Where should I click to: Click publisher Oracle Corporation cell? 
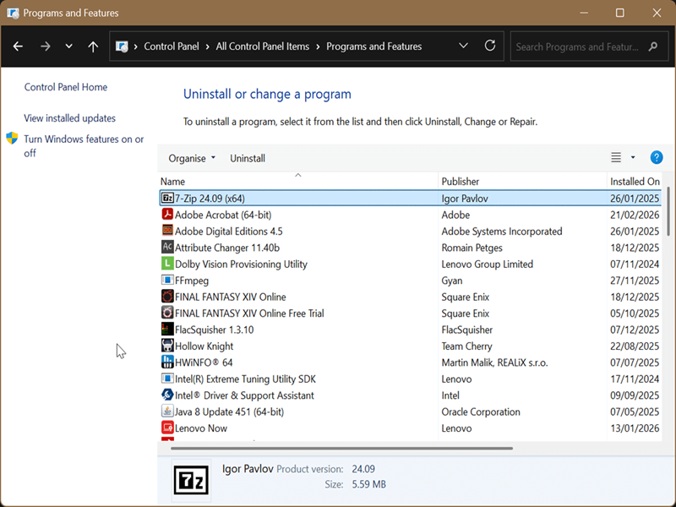click(481, 412)
